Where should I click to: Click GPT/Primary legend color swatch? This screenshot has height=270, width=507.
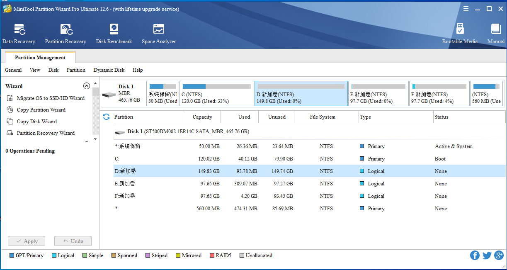coord(12,255)
